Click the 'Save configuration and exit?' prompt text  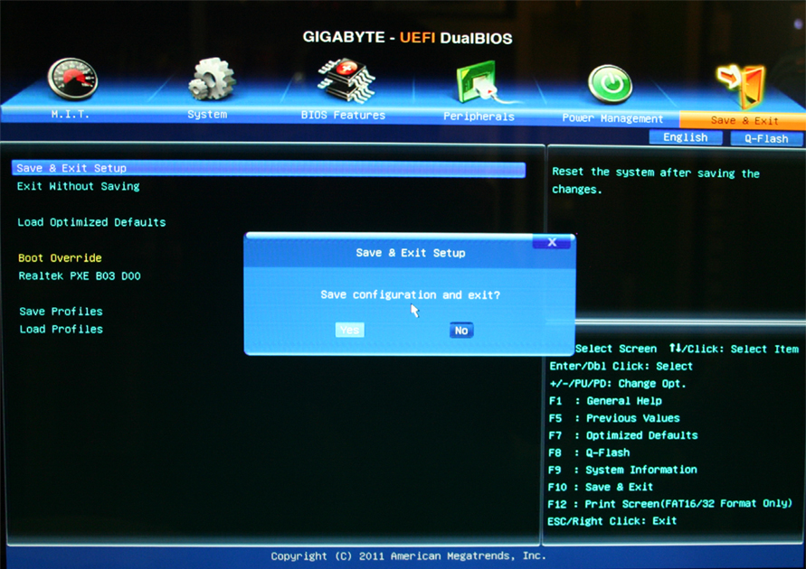click(x=410, y=295)
